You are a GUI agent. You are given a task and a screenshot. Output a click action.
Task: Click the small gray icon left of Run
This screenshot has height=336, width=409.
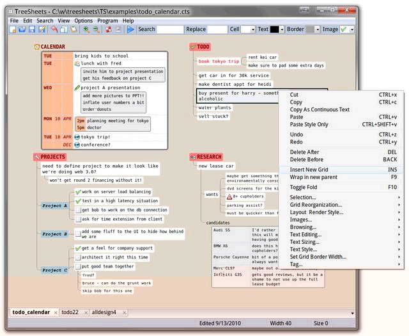point(118,29)
